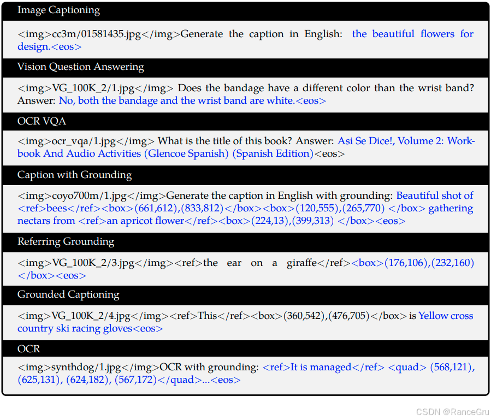Select the 'Caption with Grounding' heading
This screenshot has width=491, height=420.
click(x=74, y=175)
